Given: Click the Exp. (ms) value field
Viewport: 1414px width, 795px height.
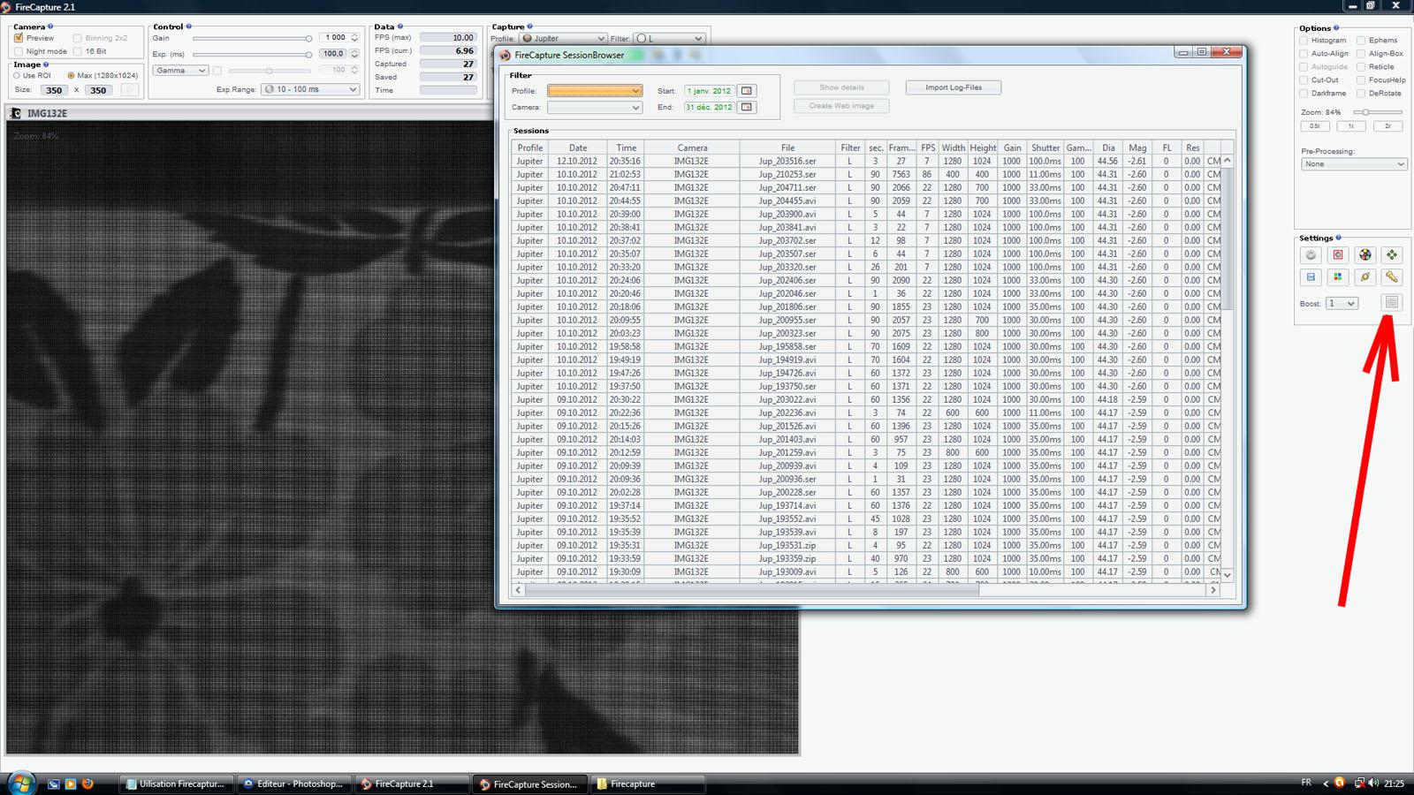Looking at the screenshot, I should coord(333,54).
